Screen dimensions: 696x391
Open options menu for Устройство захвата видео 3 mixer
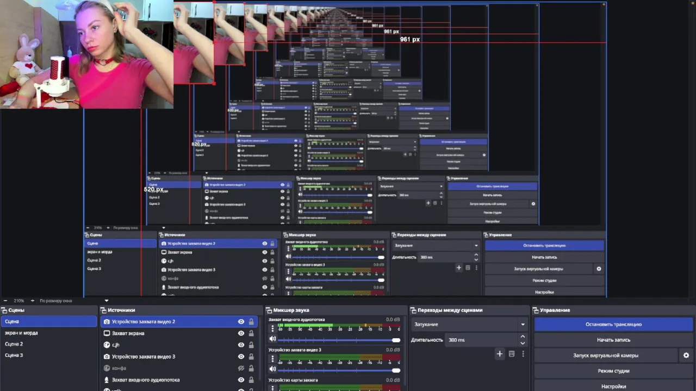tap(272, 359)
